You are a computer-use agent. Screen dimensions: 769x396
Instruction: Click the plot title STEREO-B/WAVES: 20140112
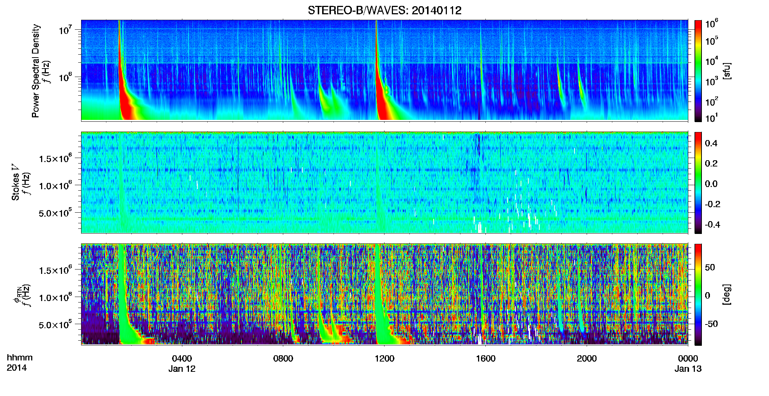pos(384,10)
